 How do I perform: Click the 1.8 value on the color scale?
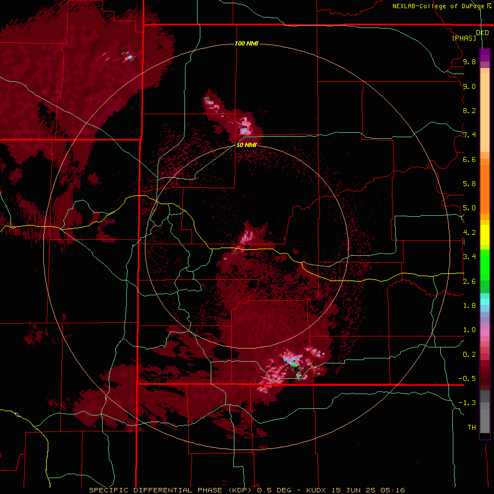[x=469, y=306]
